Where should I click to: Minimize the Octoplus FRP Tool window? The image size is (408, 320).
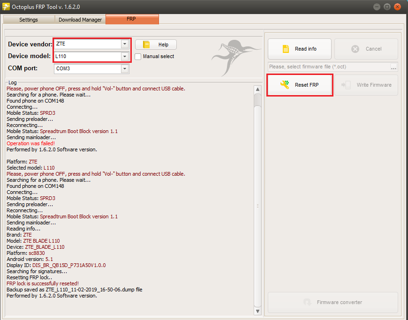point(377,7)
